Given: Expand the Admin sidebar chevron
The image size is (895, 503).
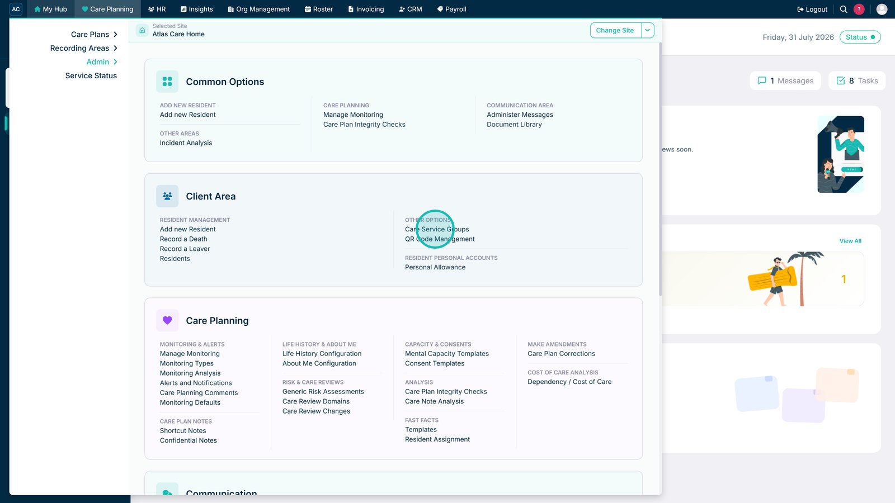Looking at the screenshot, I should coord(115,62).
